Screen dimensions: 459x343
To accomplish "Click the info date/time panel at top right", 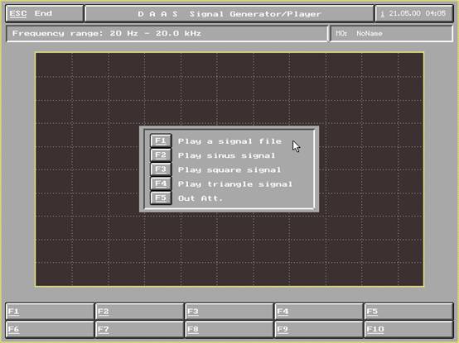I will pyautogui.click(x=414, y=14).
